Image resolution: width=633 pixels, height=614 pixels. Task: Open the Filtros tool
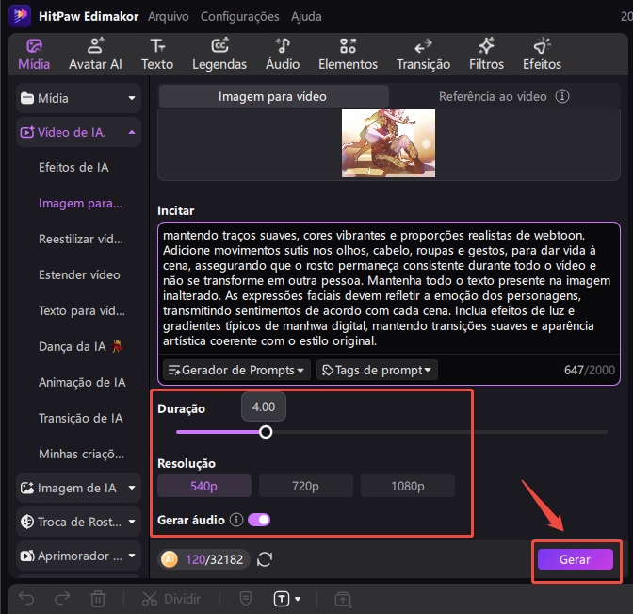click(x=486, y=54)
